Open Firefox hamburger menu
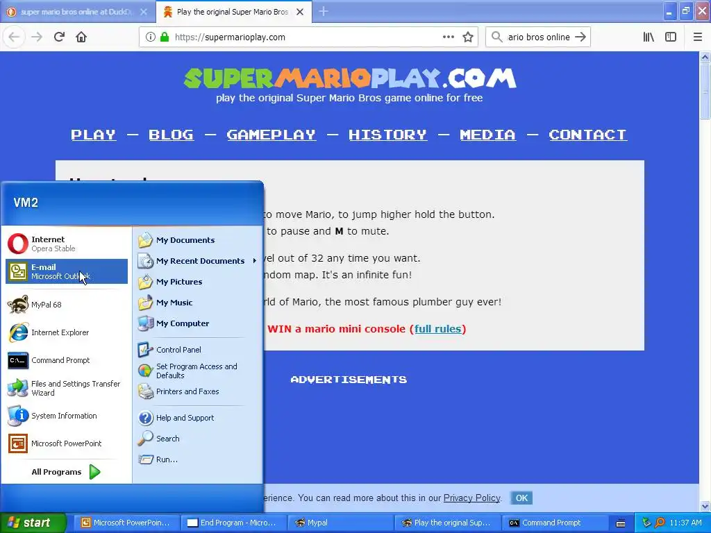 (698, 37)
